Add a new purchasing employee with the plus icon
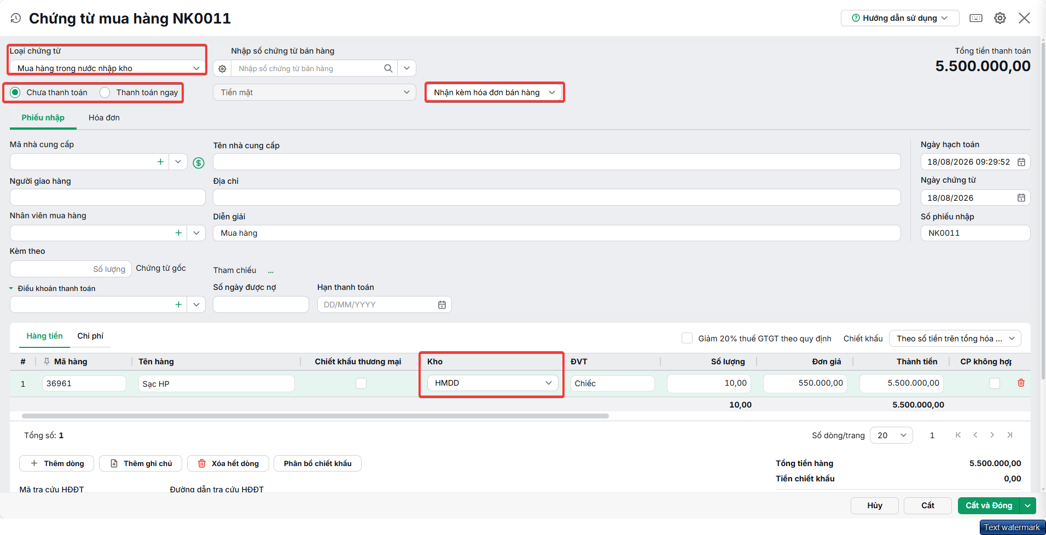 tap(178, 233)
